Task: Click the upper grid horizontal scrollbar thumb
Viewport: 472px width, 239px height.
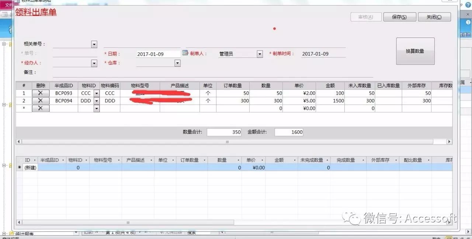Action: click(x=227, y=142)
